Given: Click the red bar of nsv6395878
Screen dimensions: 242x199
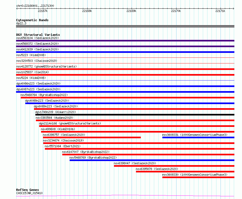Looking at the screenshot, I should click(x=185, y=172).
